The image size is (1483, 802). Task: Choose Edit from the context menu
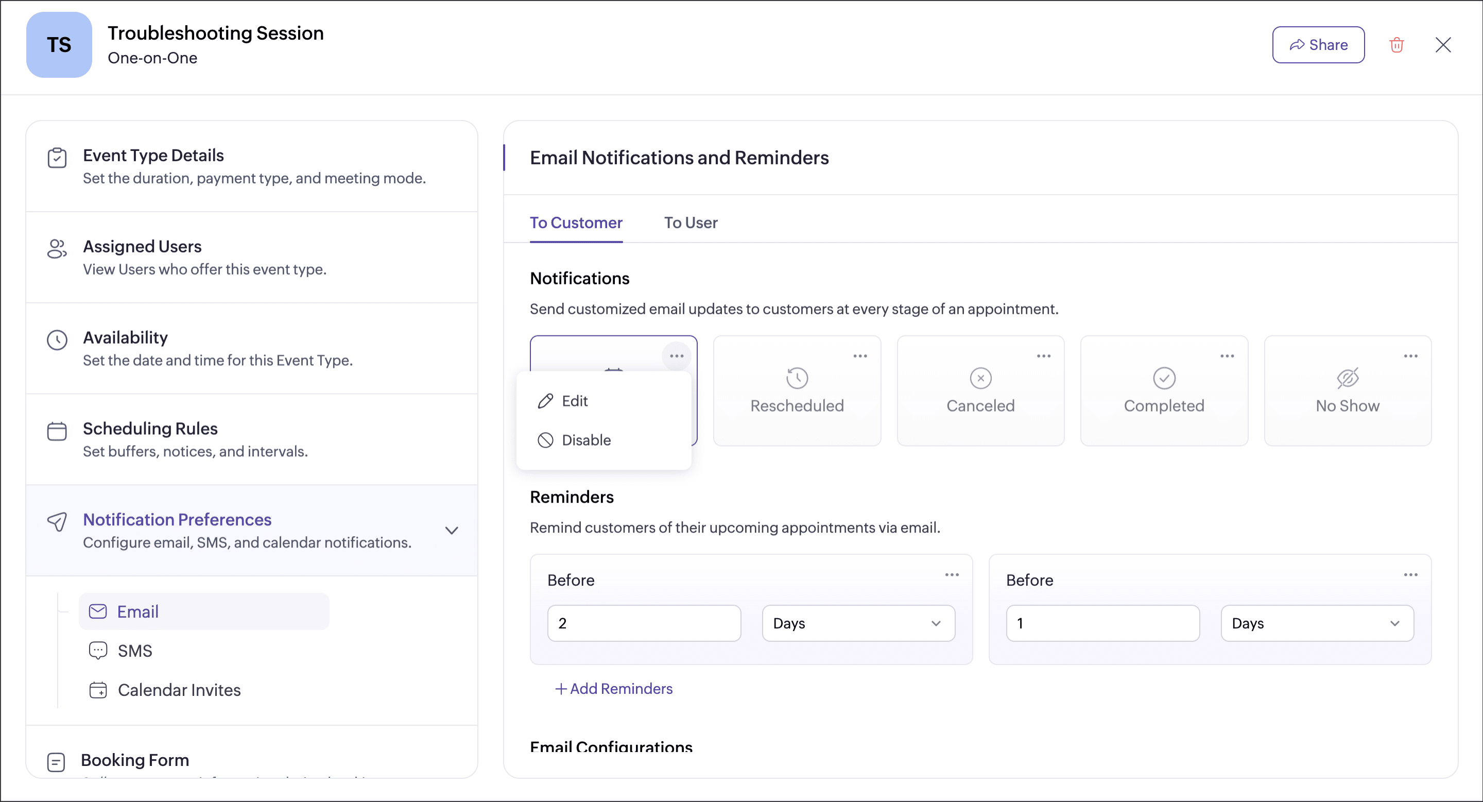point(574,401)
